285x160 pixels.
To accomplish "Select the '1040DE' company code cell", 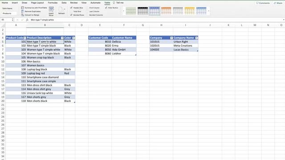I will point(161,49).
